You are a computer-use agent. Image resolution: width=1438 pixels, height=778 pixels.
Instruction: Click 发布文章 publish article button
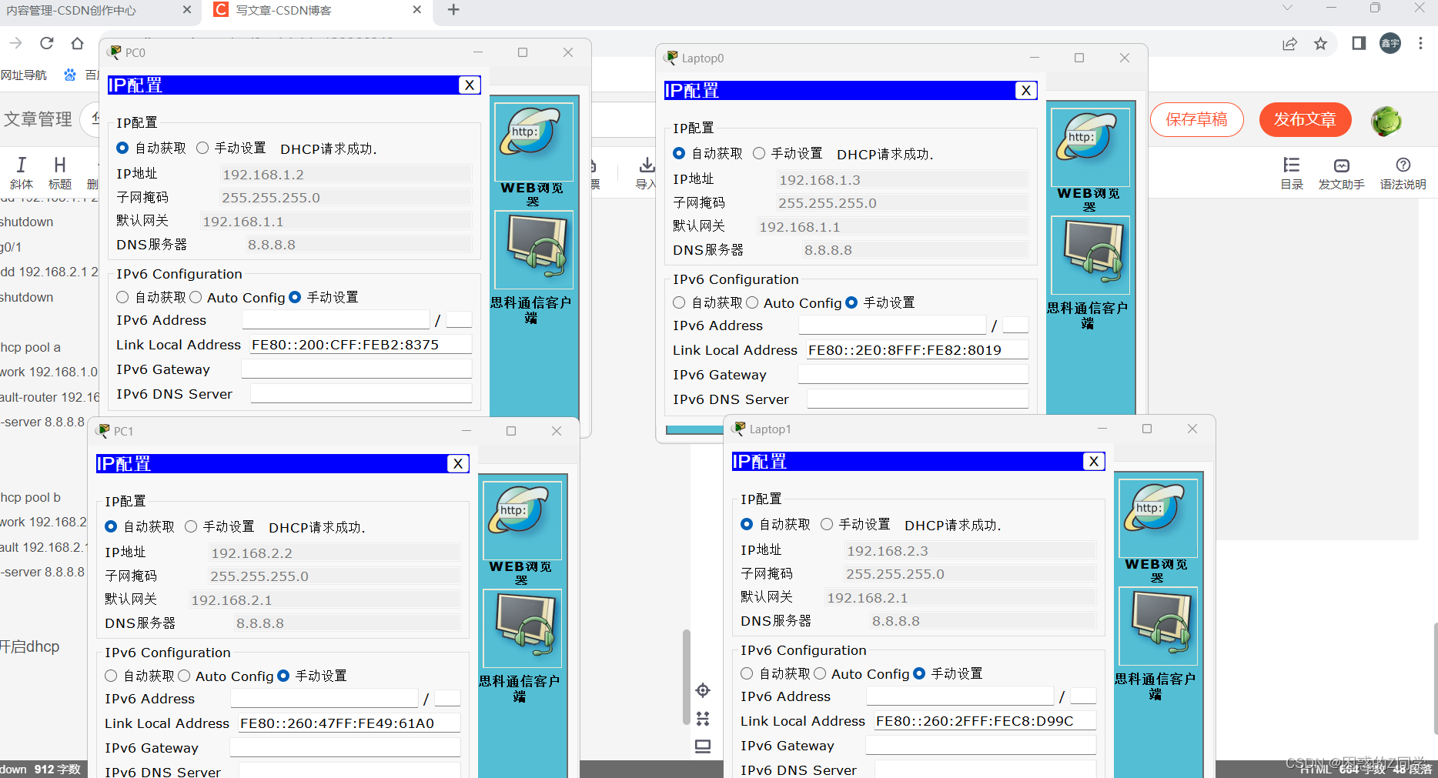1305,119
